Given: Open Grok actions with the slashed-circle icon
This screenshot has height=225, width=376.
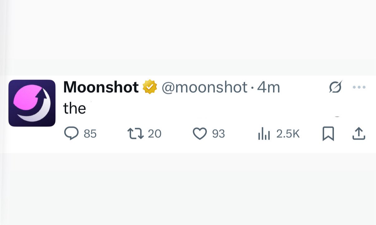Looking at the screenshot, I should [x=335, y=87].
